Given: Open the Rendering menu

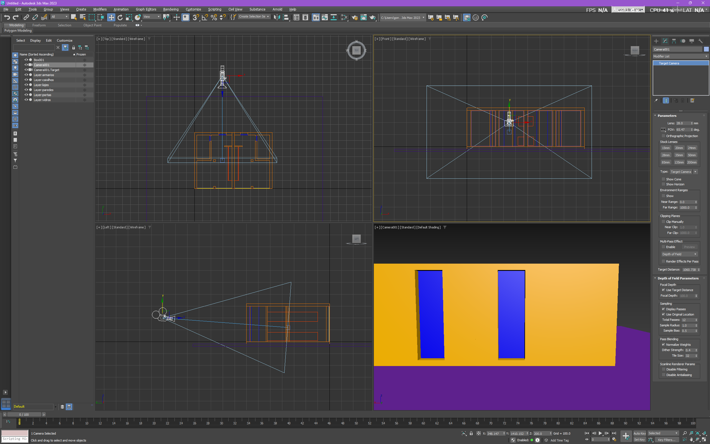Looking at the screenshot, I should pyautogui.click(x=171, y=9).
